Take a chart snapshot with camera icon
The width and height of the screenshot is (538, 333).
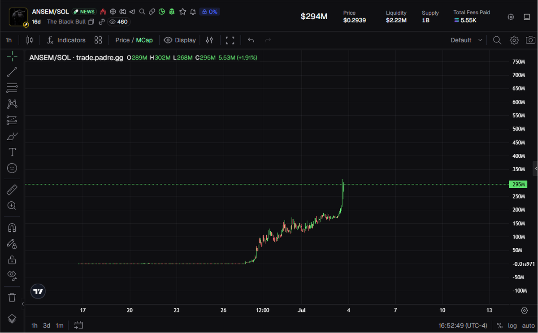coord(530,40)
